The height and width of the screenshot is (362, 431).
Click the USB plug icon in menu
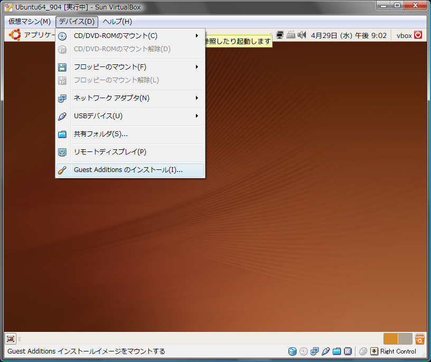[62, 117]
